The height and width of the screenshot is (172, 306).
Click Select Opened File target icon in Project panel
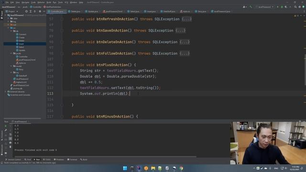point(26,11)
